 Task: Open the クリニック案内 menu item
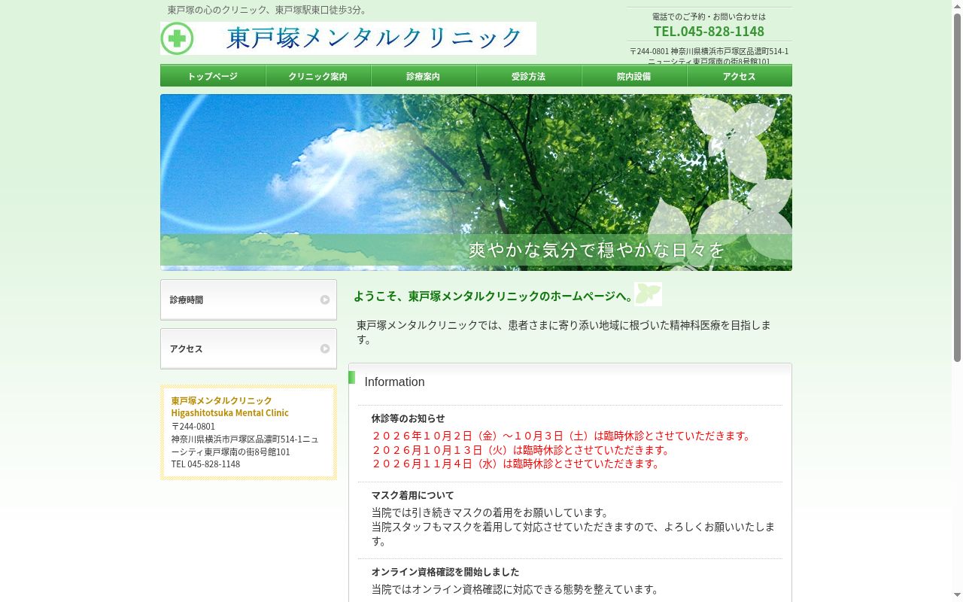point(318,76)
